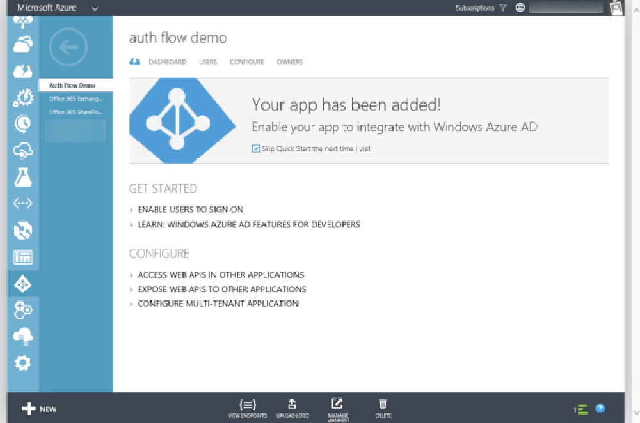Click the back arrow circle button
The width and height of the screenshot is (640, 423).
[68, 47]
